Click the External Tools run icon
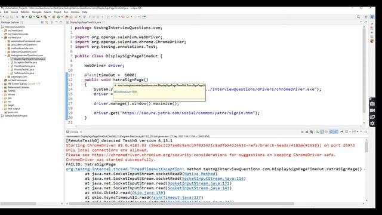382x215 pixels. [45, 17]
